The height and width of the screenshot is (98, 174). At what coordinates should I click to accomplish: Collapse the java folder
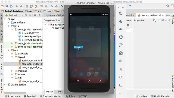tap(8, 26)
